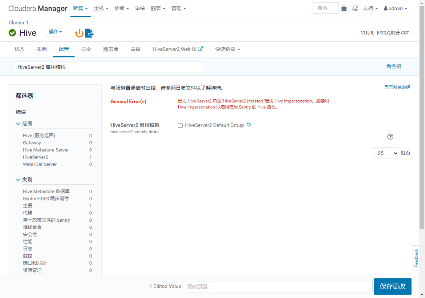Click the Cloudera Manager logo
Screen dimensions: 425x298
38,8
